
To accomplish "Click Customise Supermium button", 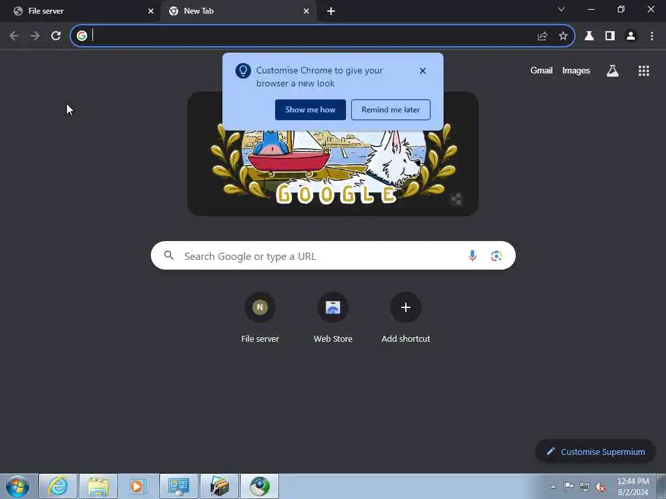I will coord(595,452).
